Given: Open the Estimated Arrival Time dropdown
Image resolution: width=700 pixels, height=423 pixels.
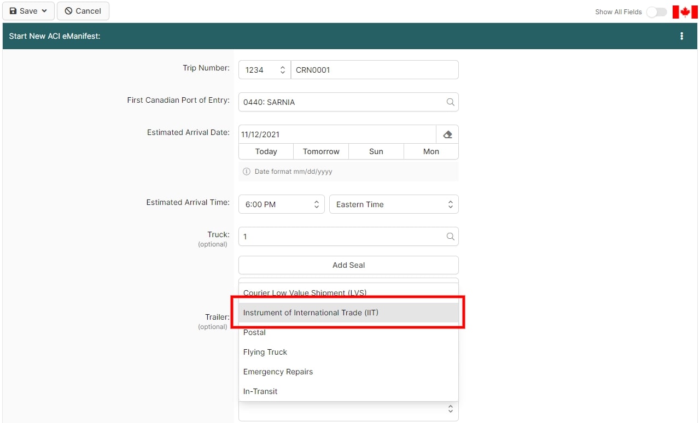Looking at the screenshot, I should click(282, 204).
